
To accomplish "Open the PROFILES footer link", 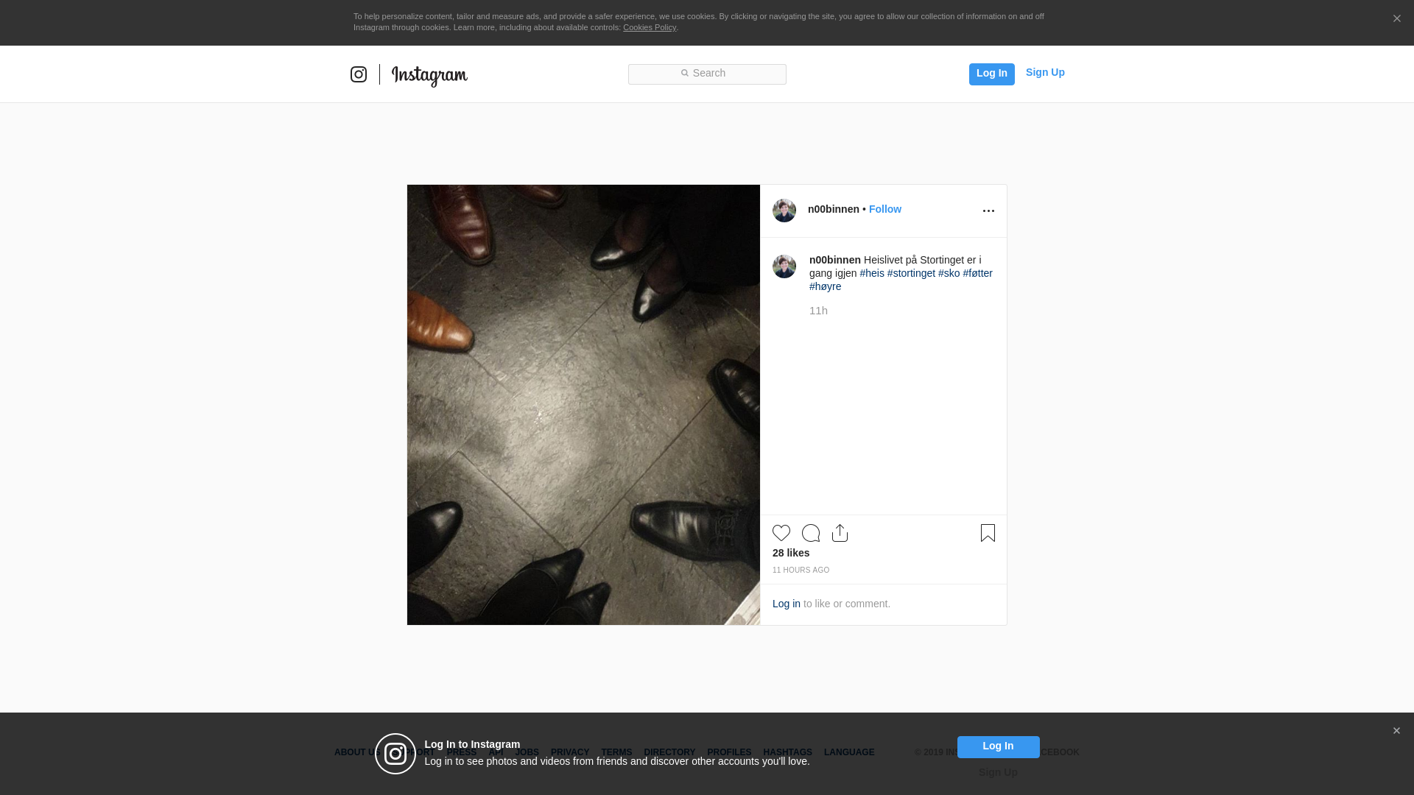I will coord(729,752).
